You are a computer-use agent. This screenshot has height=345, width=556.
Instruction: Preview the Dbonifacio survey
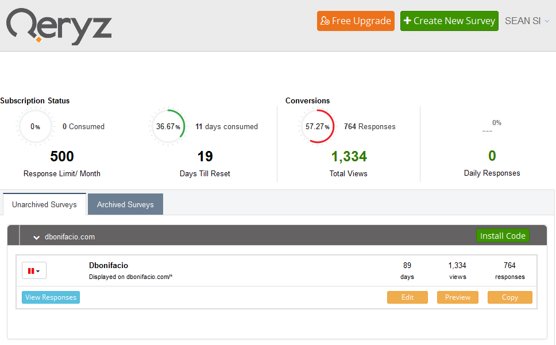pyautogui.click(x=457, y=297)
